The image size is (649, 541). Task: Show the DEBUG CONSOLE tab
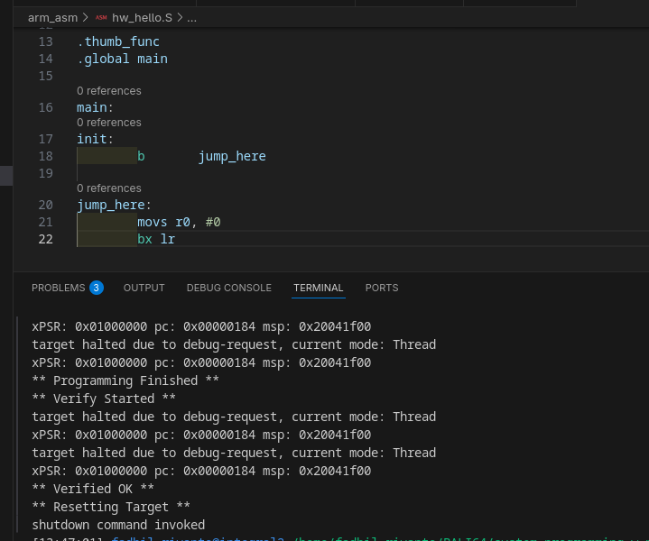pos(228,288)
